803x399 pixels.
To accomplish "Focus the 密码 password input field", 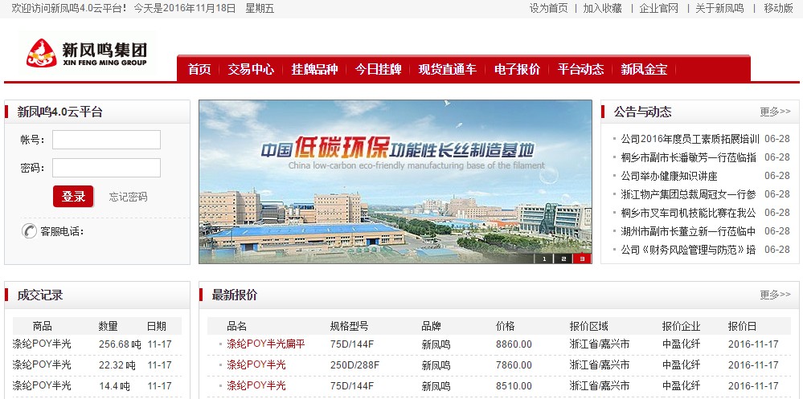I will point(107,168).
